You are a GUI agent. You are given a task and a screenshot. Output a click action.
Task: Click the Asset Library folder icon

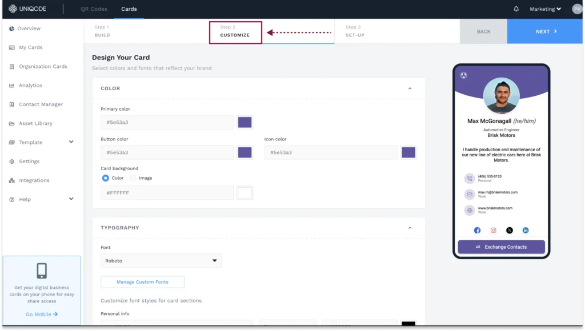pyautogui.click(x=11, y=124)
